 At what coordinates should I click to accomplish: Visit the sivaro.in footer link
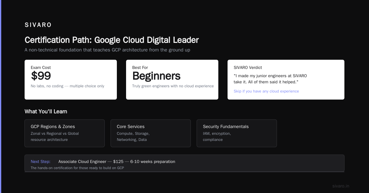pos(341,186)
